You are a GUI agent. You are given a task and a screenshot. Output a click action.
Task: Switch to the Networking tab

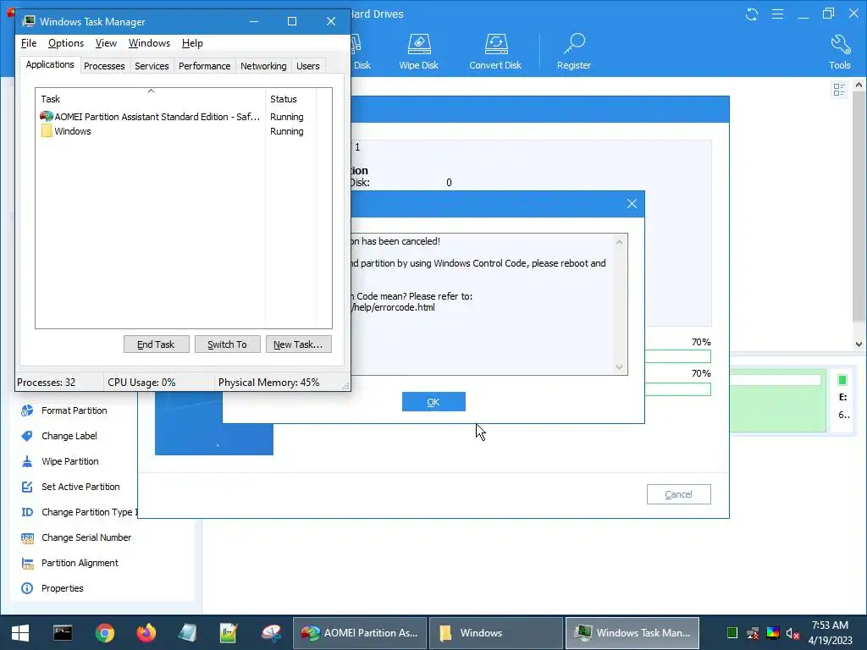pos(263,66)
